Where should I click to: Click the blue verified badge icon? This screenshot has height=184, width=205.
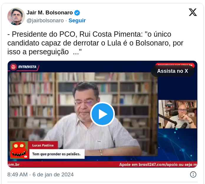point(77,13)
